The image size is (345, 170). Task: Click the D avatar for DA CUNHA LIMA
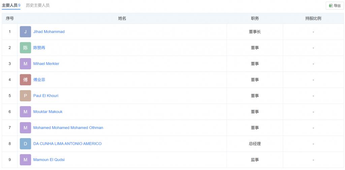[25, 144]
